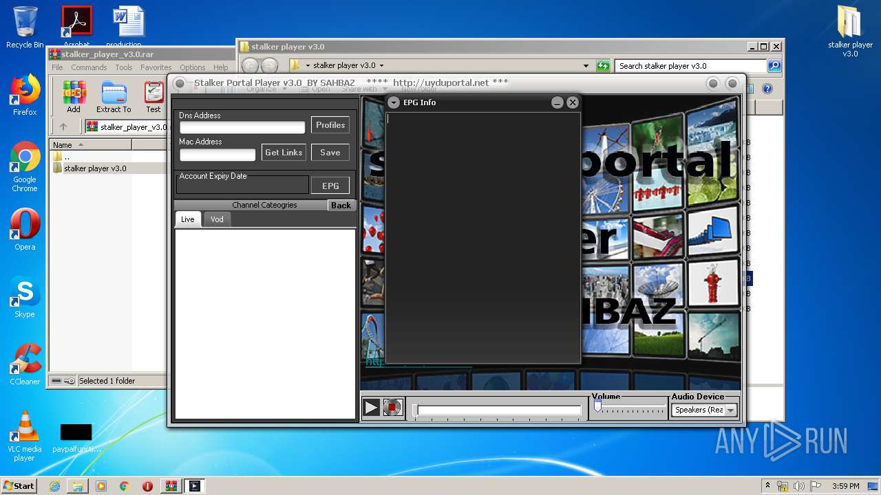Open the WinRAR File menu
The image size is (881, 495).
coord(57,67)
